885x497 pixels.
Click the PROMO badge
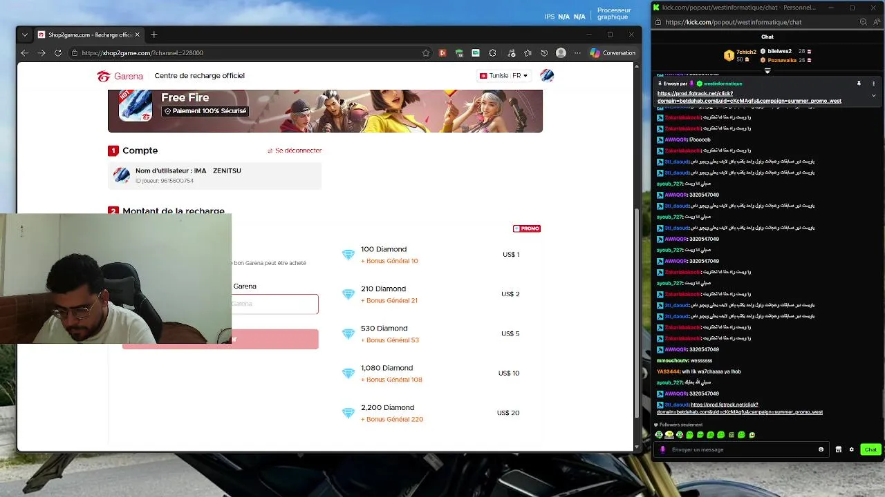[526, 228]
